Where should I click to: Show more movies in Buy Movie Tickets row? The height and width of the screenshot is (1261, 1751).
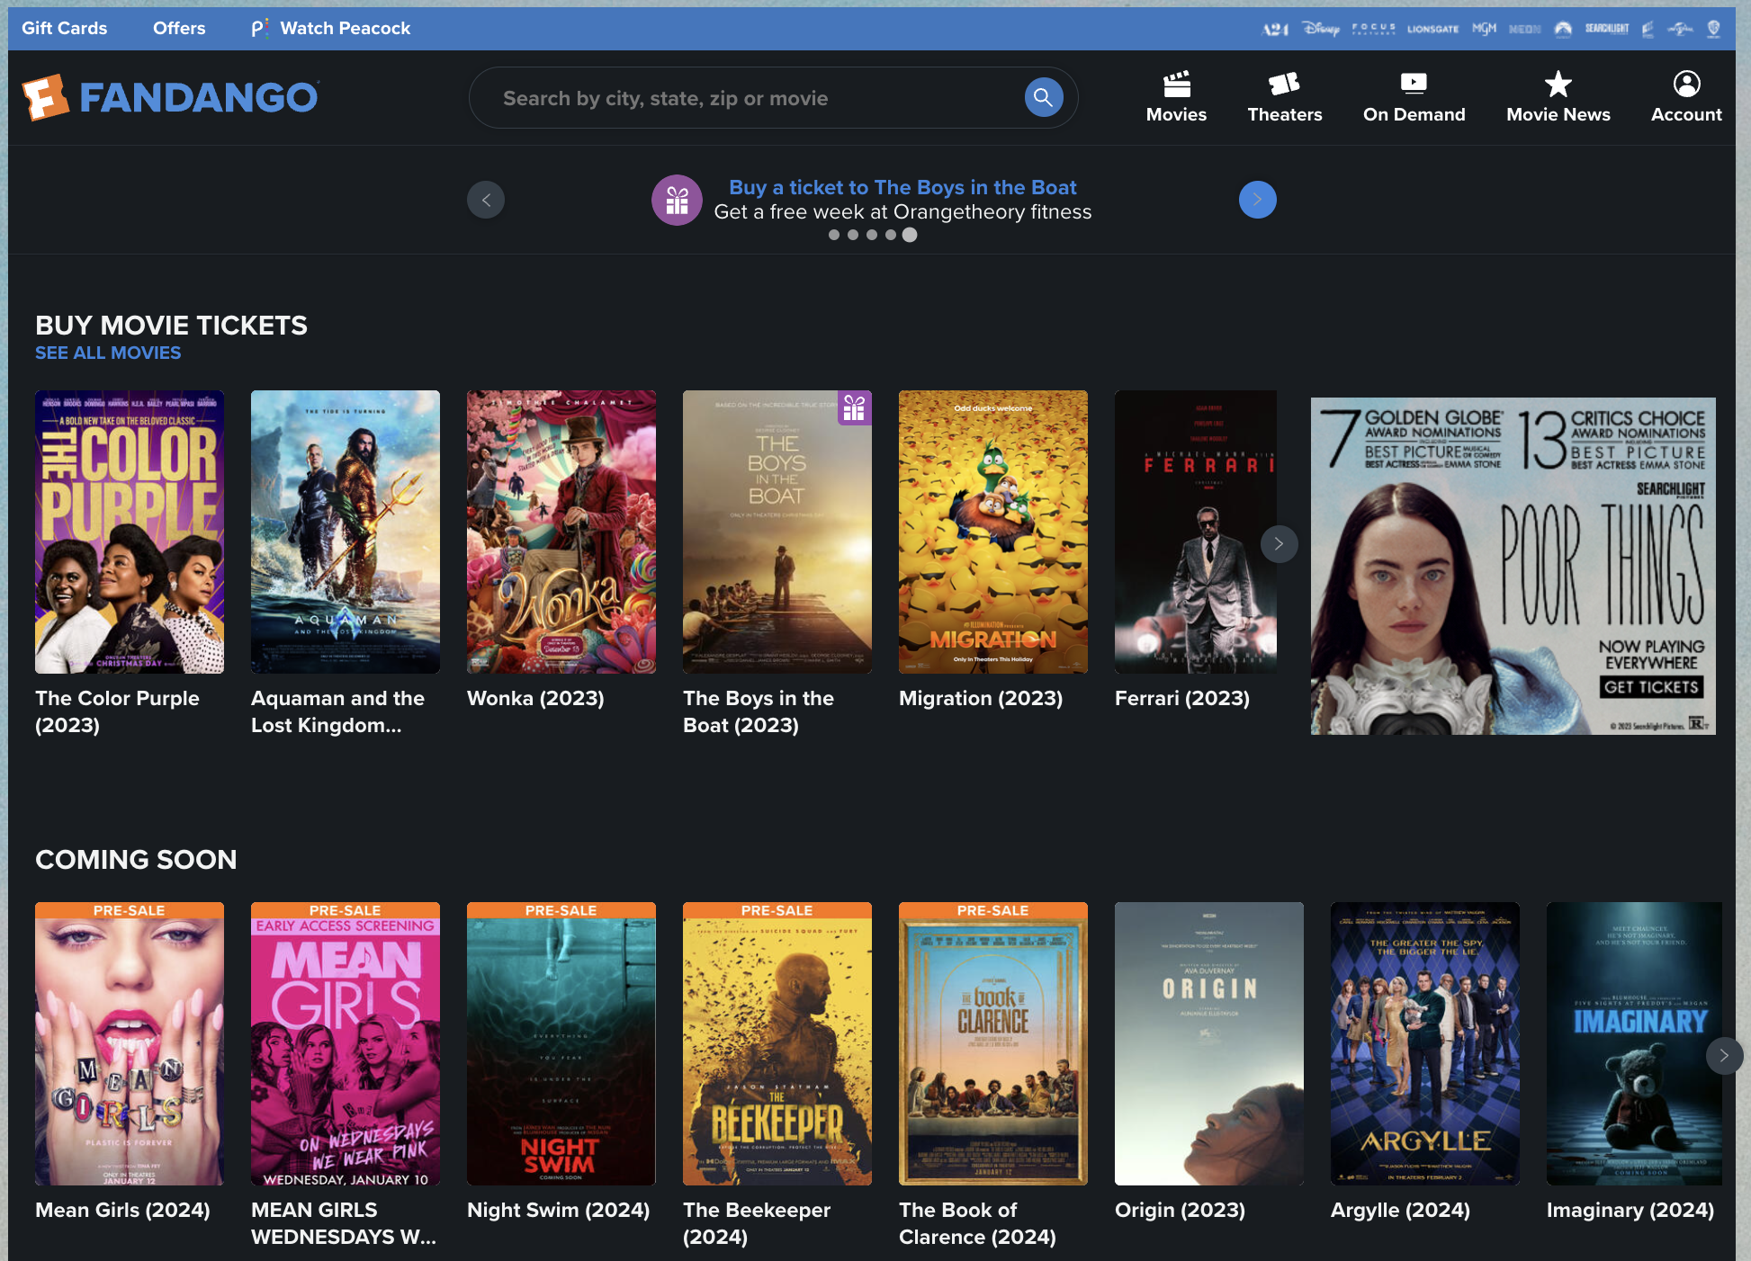[1279, 544]
